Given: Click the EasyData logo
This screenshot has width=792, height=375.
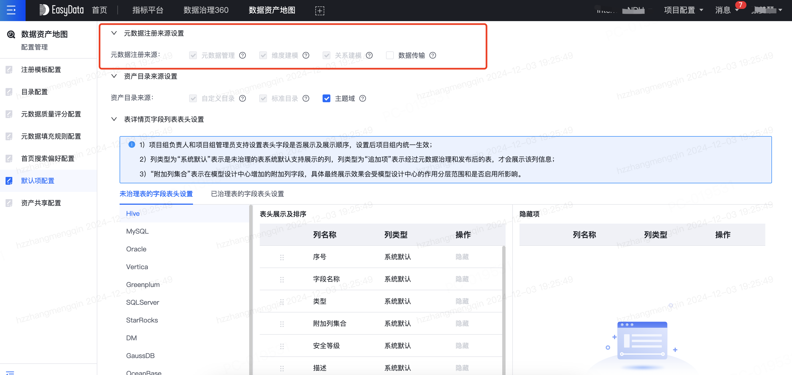Looking at the screenshot, I should tap(61, 10).
